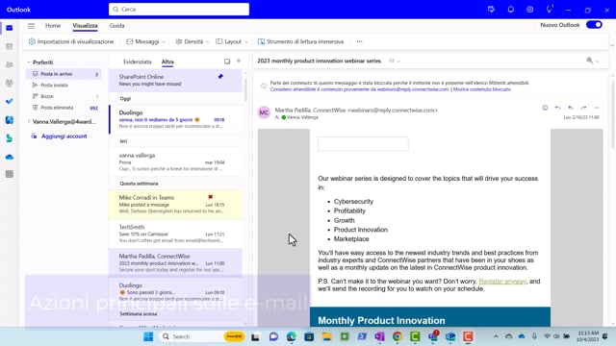
Task: Click the select-all messages icon
Action: pos(227,62)
